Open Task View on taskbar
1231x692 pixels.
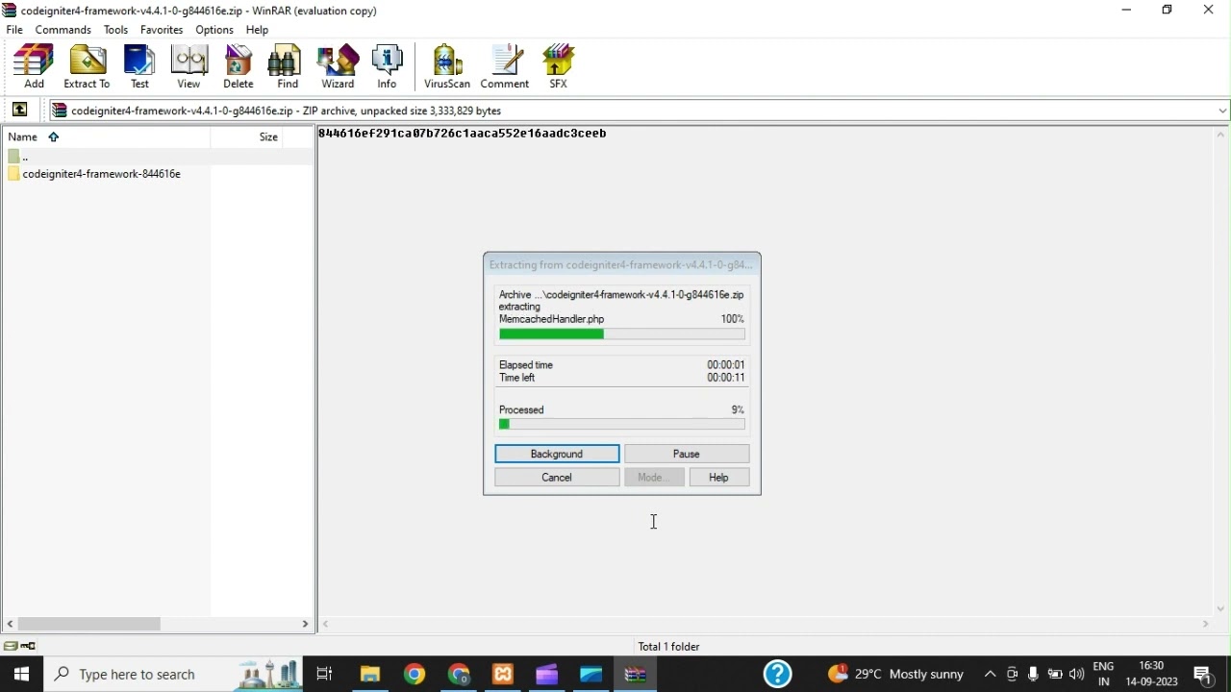pyautogui.click(x=325, y=676)
